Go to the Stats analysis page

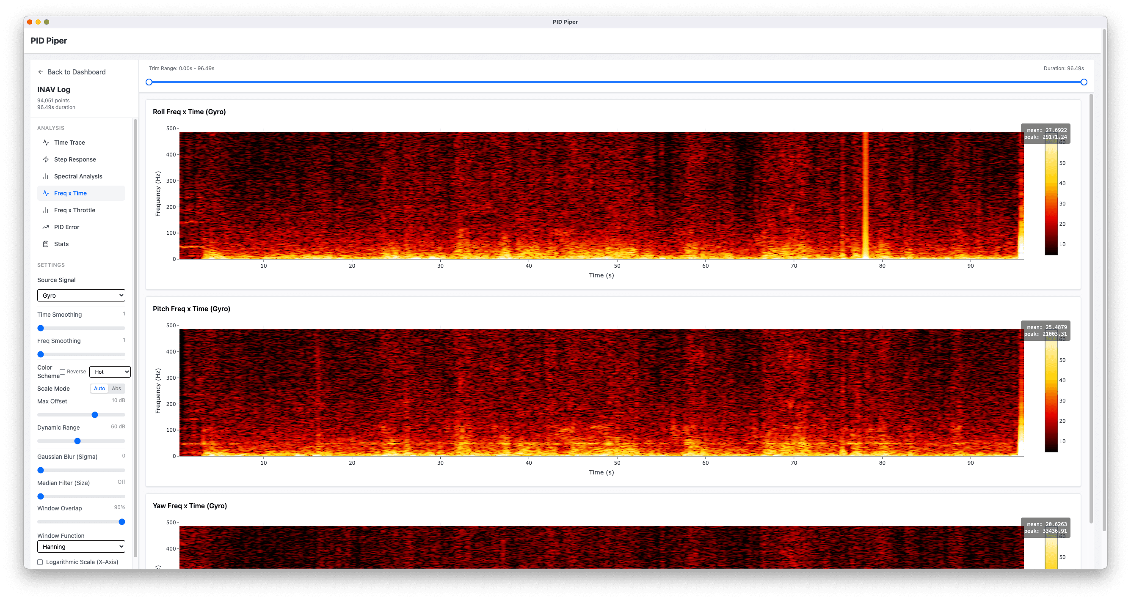(61, 244)
